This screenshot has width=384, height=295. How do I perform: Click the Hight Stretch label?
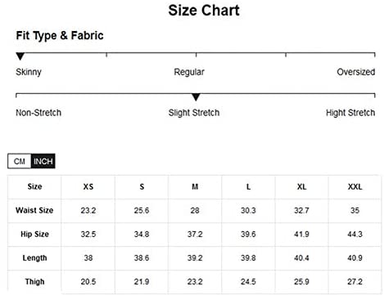pyautogui.click(x=350, y=113)
